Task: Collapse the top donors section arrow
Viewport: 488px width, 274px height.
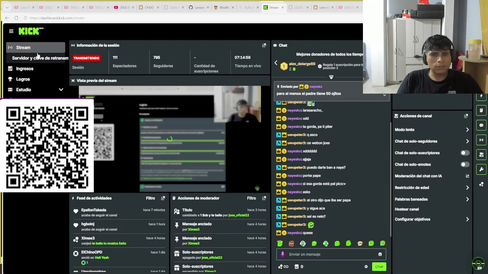Action: coord(331,77)
